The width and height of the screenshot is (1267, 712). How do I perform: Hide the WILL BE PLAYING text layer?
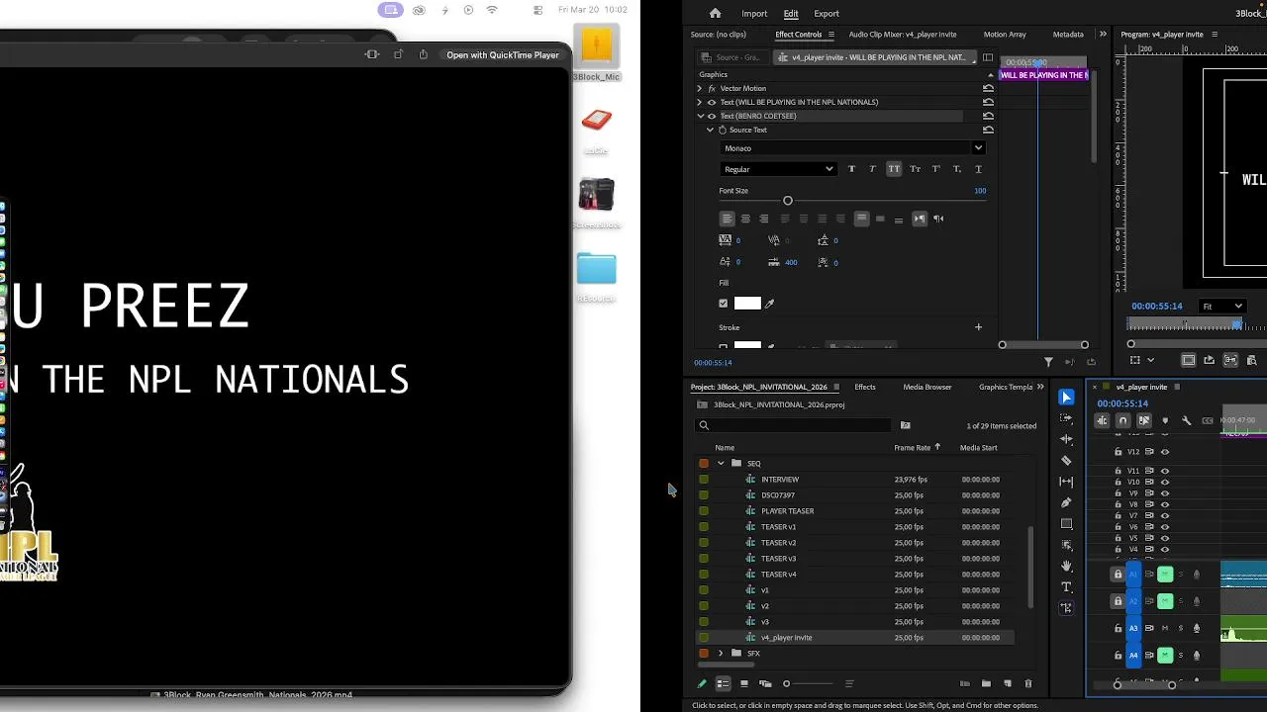tap(711, 102)
